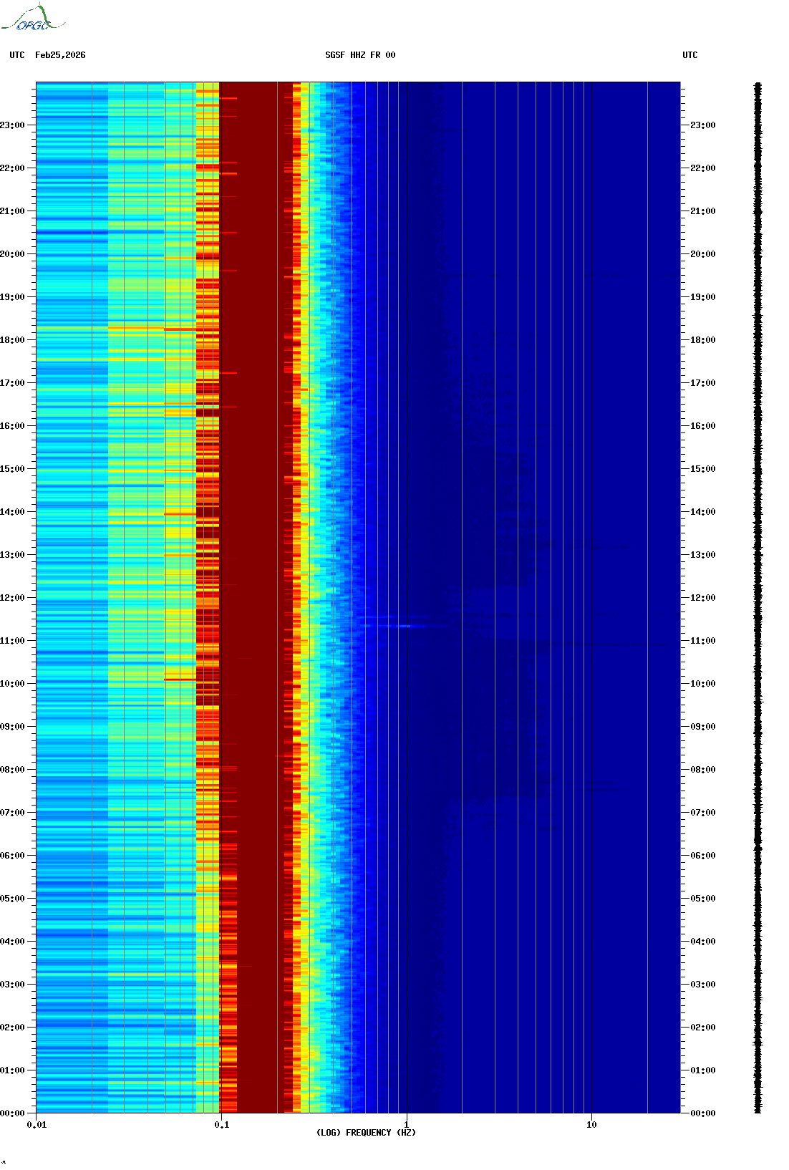
Task: Click the left axis '06:00' time label
Action: [12, 856]
